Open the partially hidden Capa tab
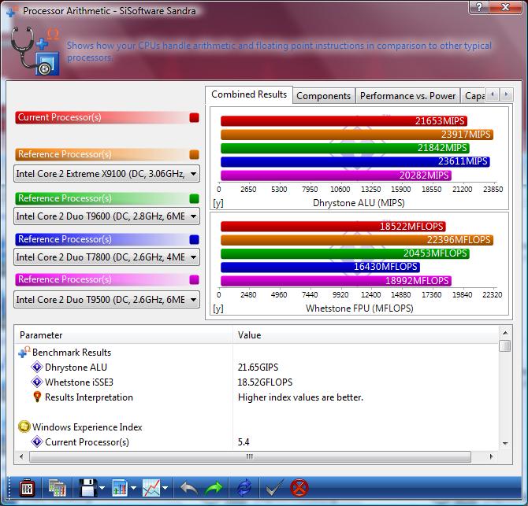 (x=474, y=96)
